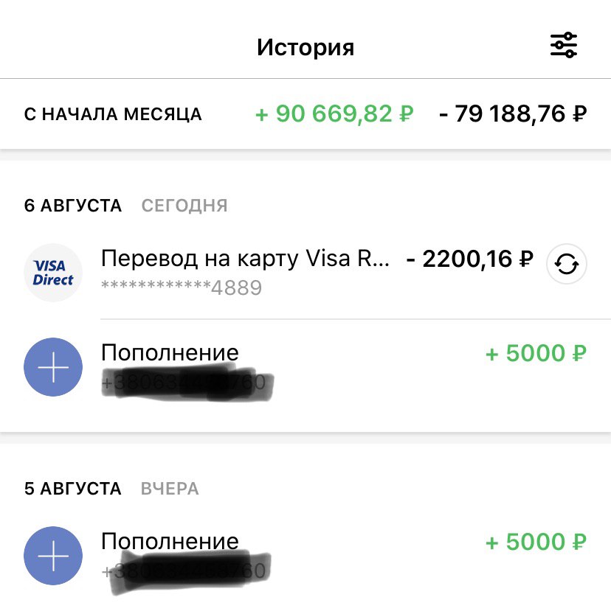Tap the "С НАЧАЛА МЕСЯЦА" summary label
The height and width of the screenshot is (614, 611).
pos(113,115)
